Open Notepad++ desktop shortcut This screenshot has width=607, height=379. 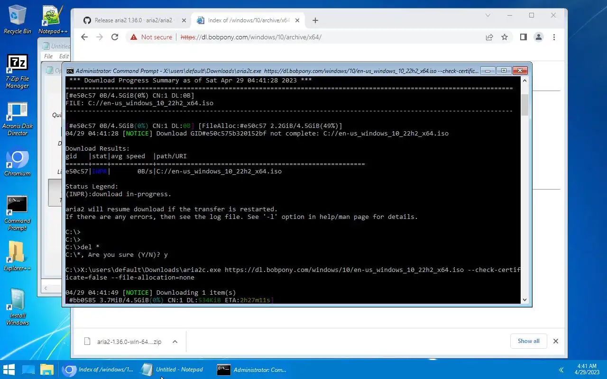point(53,19)
